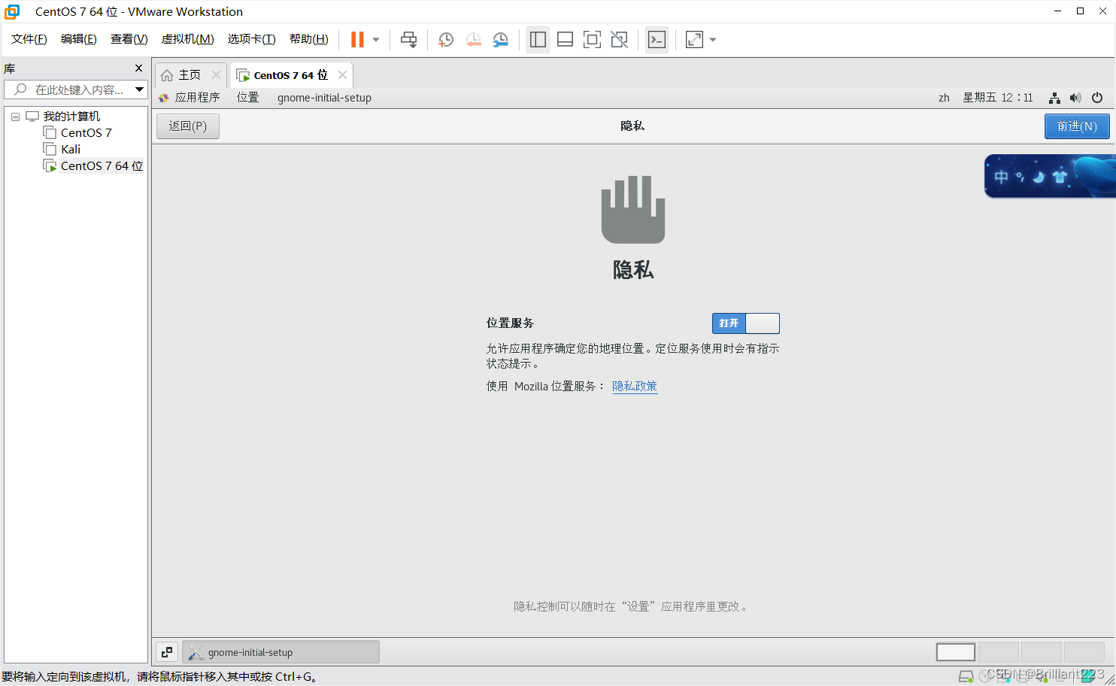Open the shirt skin icon on the input bar

click(1060, 177)
